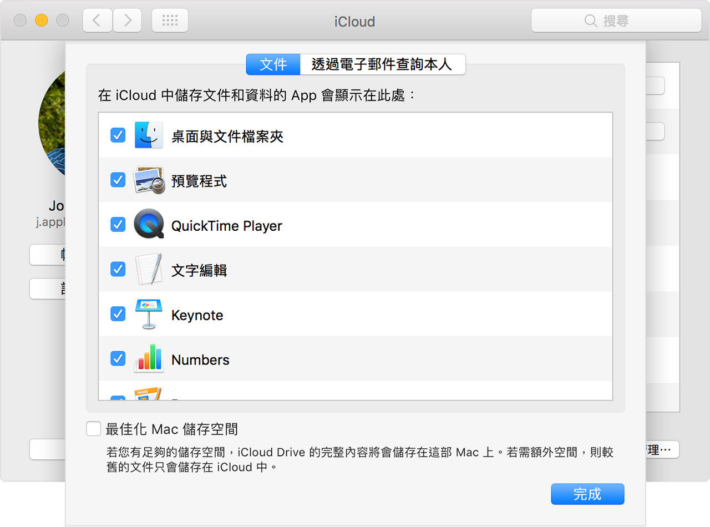The width and height of the screenshot is (710, 527).
Task: Uncheck the Keynote sync checkbox
Action: click(118, 314)
